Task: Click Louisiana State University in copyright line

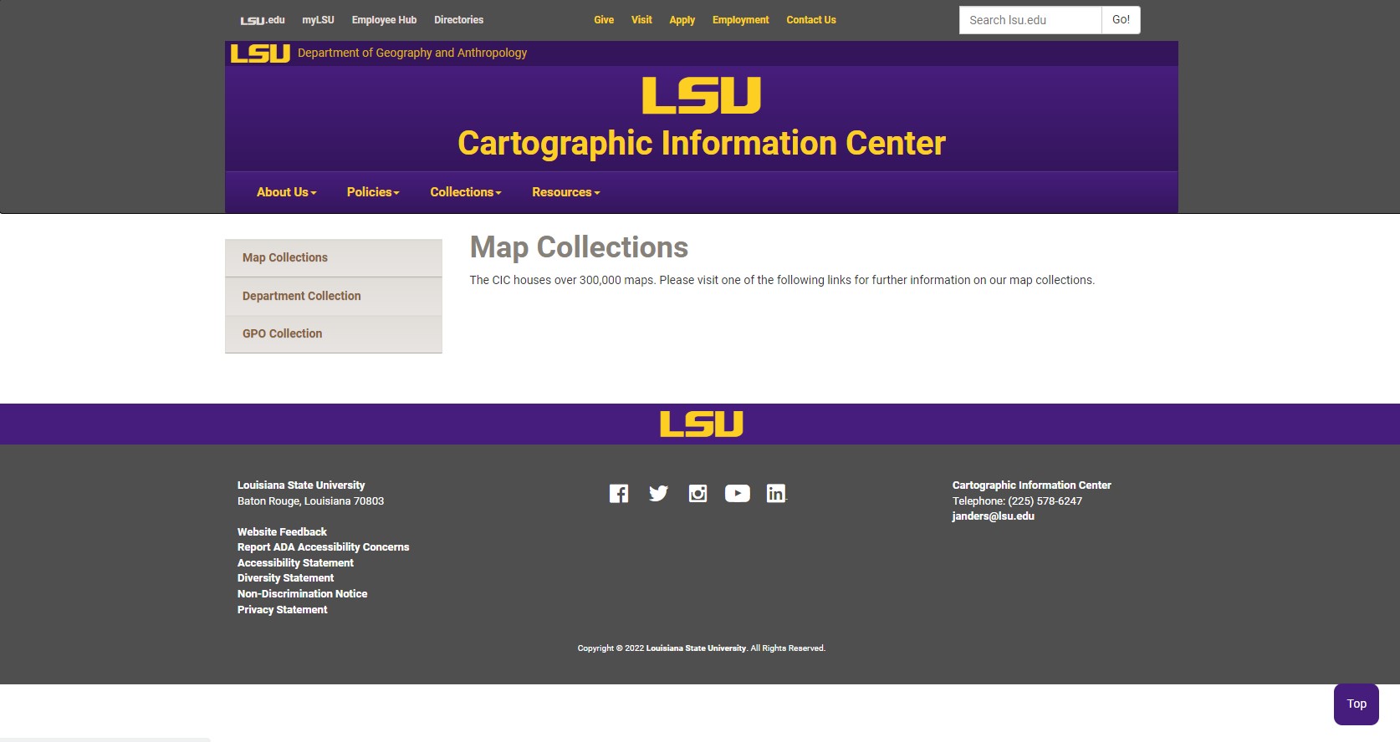Action: point(696,648)
